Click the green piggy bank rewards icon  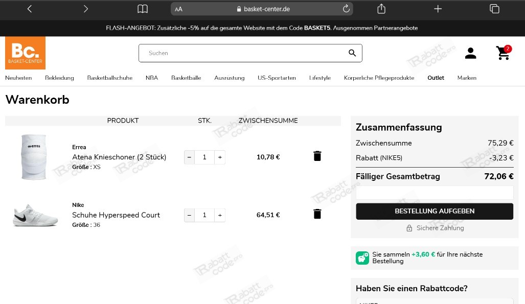coord(362,258)
